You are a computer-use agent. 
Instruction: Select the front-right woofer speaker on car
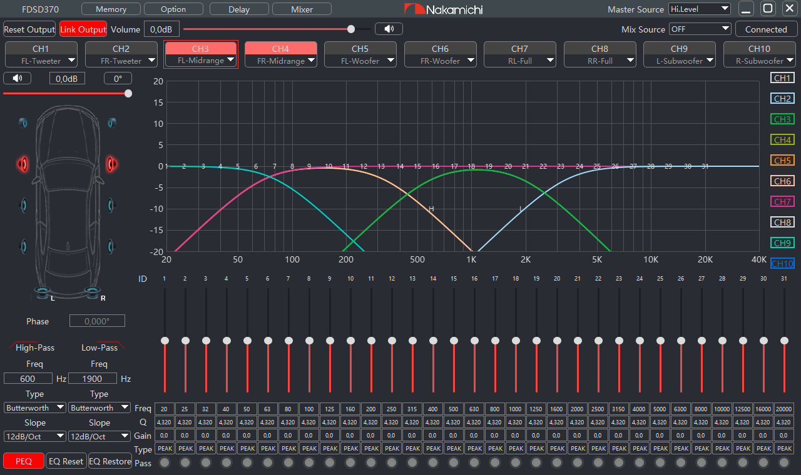pos(111,204)
